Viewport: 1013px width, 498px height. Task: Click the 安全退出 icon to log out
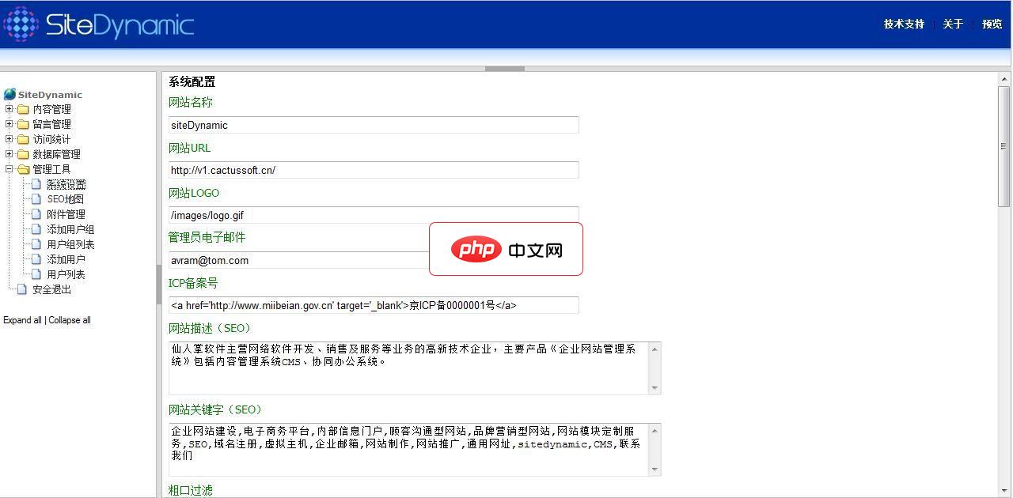(x=21, y=289)
